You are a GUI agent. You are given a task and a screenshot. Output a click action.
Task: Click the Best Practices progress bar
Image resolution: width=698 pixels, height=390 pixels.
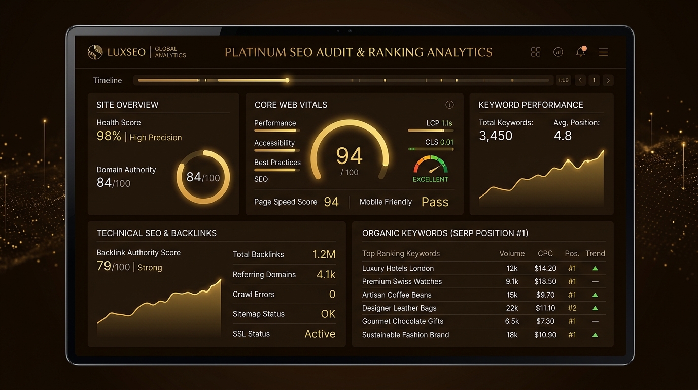tap(277, 170)
